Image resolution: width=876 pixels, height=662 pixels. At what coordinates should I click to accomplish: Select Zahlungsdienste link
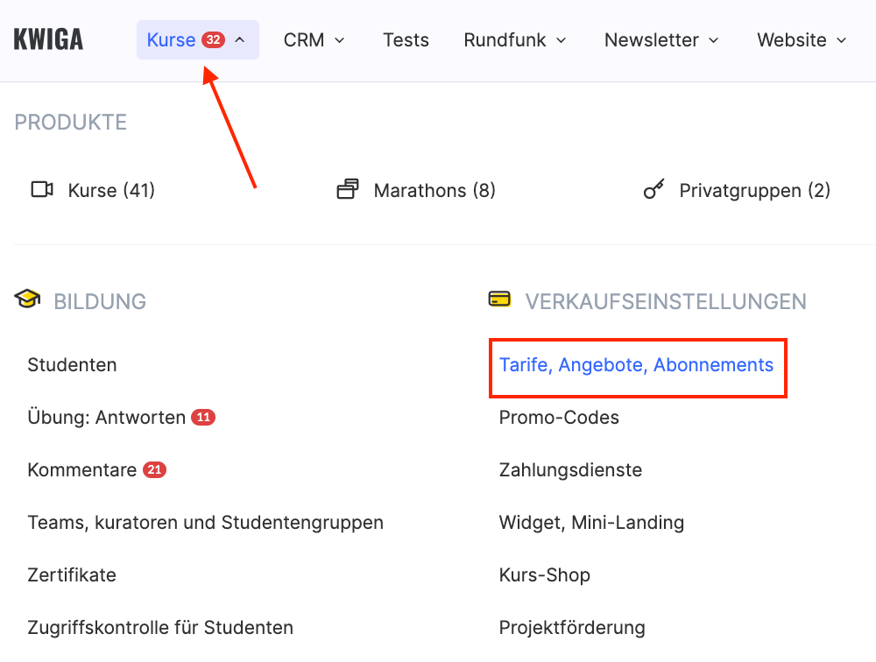[570, 470]
